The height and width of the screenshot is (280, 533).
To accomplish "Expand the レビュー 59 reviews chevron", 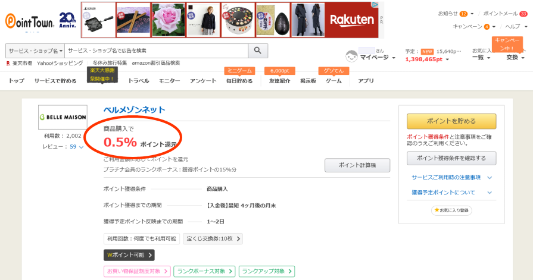I will pos(81,147).
